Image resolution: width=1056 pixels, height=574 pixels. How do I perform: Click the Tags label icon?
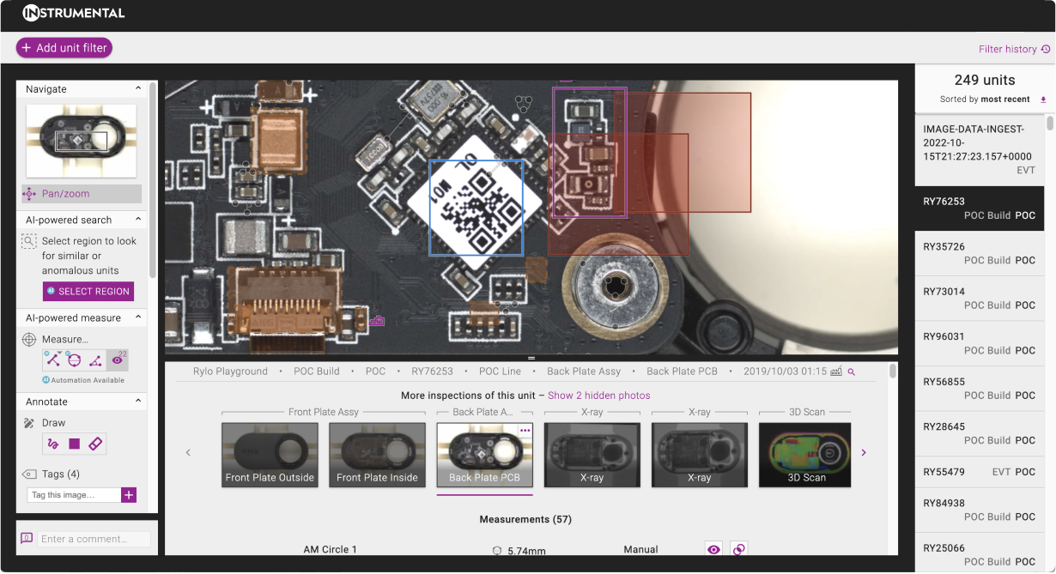pos(29,474)
